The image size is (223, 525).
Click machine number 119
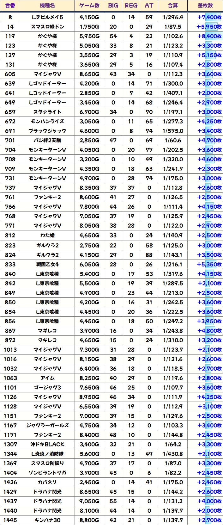[10, 36]
